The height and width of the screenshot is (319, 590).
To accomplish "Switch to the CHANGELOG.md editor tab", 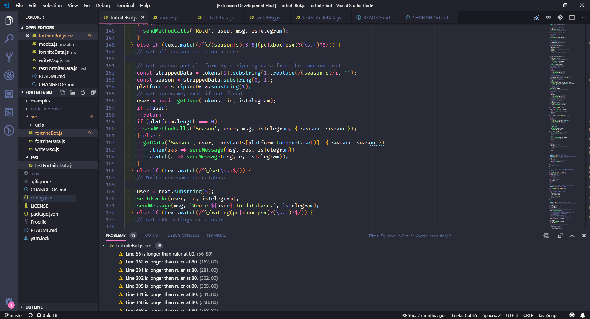I will [x=429, y=17].
